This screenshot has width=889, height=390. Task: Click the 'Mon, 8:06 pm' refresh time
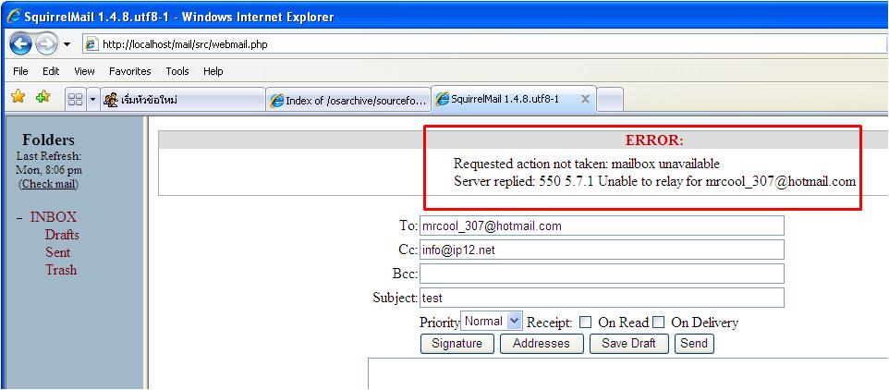pos(49,169)
